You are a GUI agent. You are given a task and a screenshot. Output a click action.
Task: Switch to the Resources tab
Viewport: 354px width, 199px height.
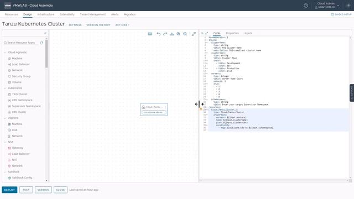click(x=11, y=14)
